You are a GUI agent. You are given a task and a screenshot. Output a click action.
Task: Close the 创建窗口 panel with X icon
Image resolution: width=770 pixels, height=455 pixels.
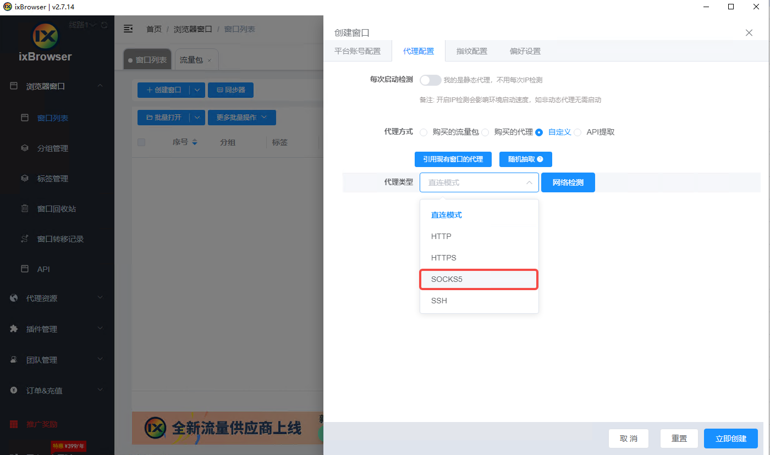point(749,33)
